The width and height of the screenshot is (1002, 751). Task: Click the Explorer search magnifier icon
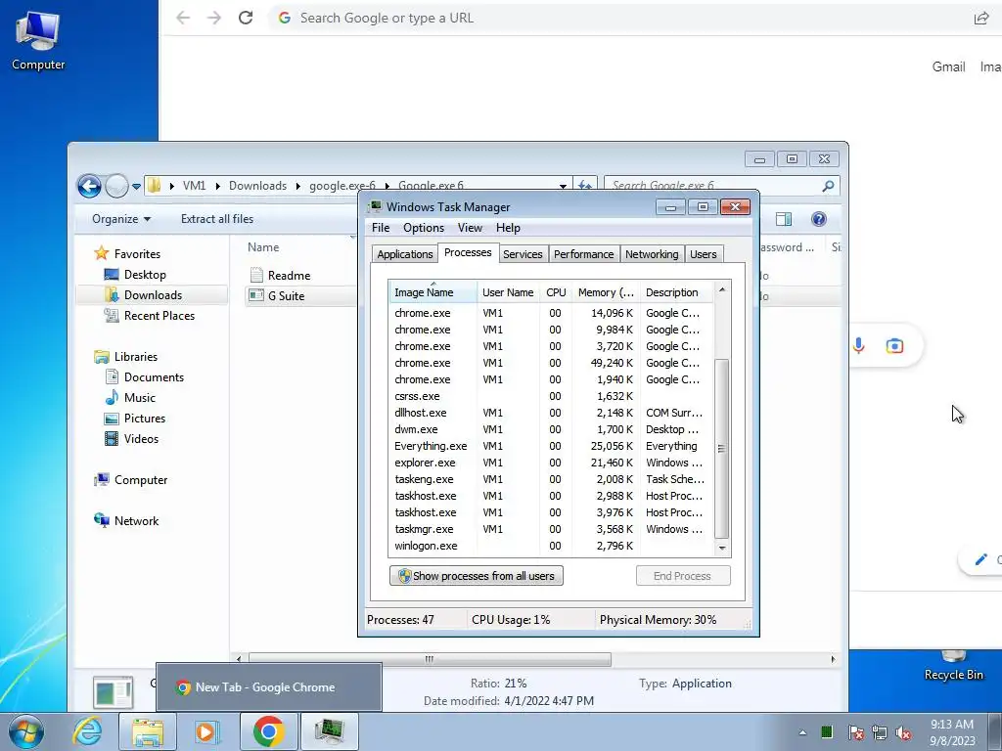(828, 186)
